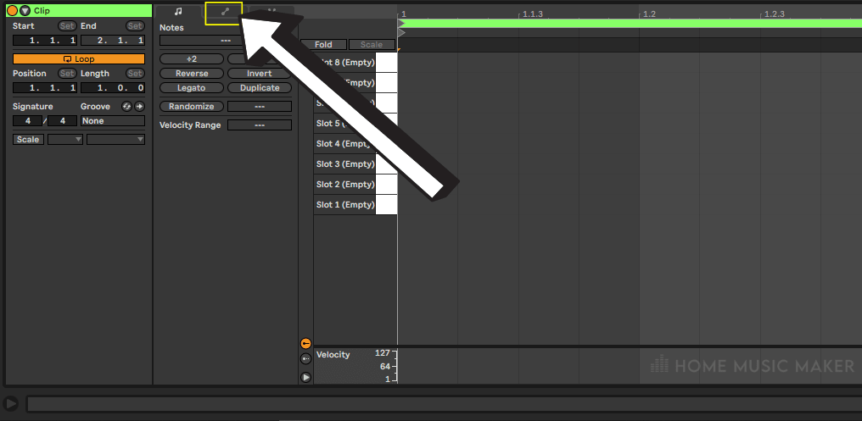Click the 1.2 ruler marker
This screenshot has height=421, width=862.
[x=649, y=14]
